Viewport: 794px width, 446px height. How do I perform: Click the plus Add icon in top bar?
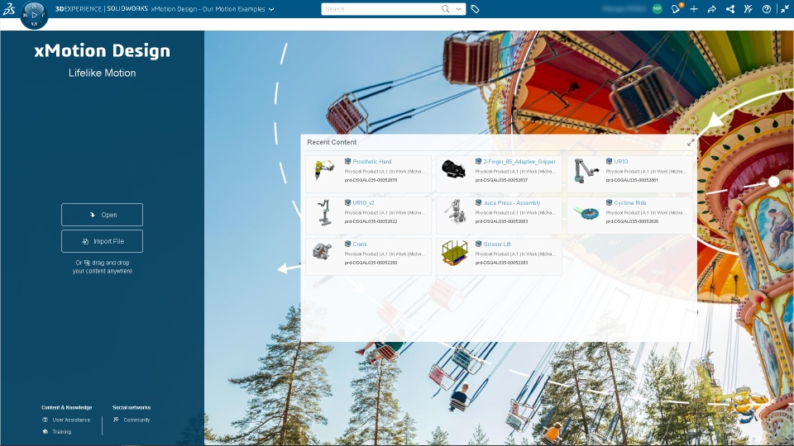pyautogui.click(x=694, y=9)
